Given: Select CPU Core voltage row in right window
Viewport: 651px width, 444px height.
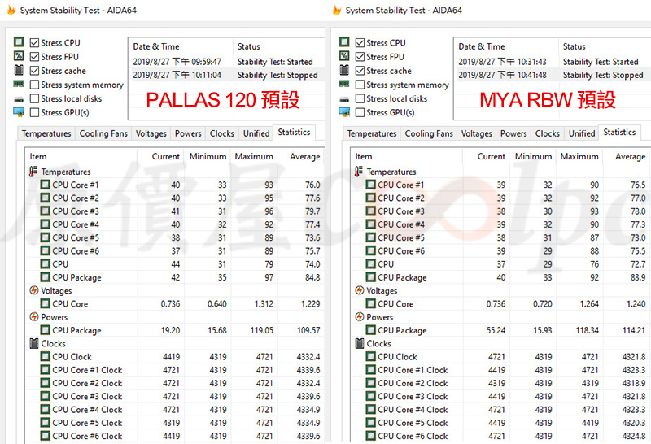Looking at the screenshot, I should [x=500, y=304].
